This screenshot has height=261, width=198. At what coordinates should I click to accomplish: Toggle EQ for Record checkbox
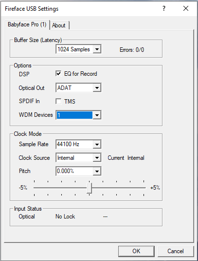click(58, 74)
